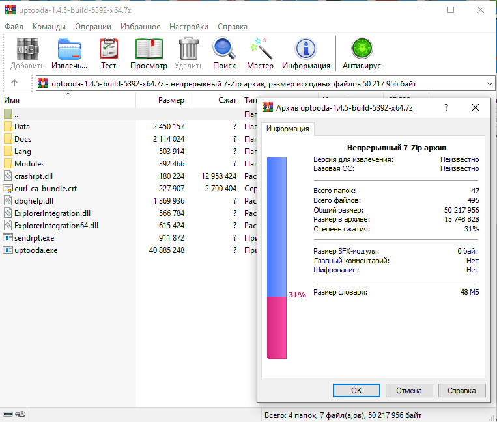Image resolution: width=497 pixels, height=422 pixels.
Task: Click the archive icon in the address bar
Action: 43,83
